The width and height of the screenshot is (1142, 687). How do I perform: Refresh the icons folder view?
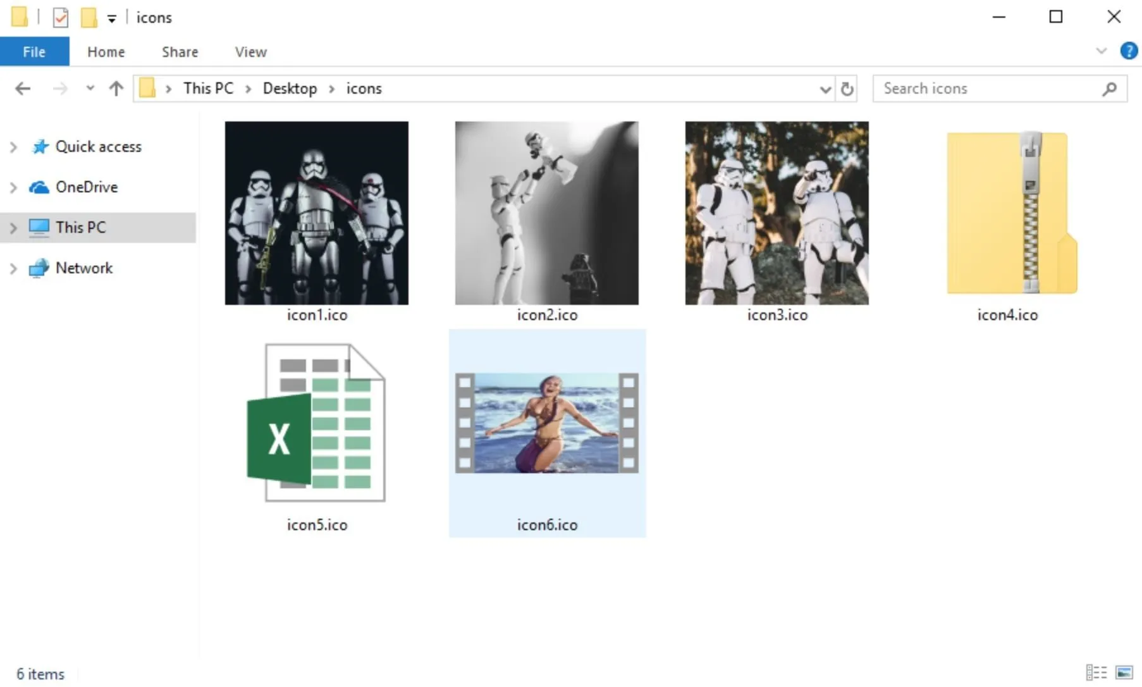click(847, 89)
